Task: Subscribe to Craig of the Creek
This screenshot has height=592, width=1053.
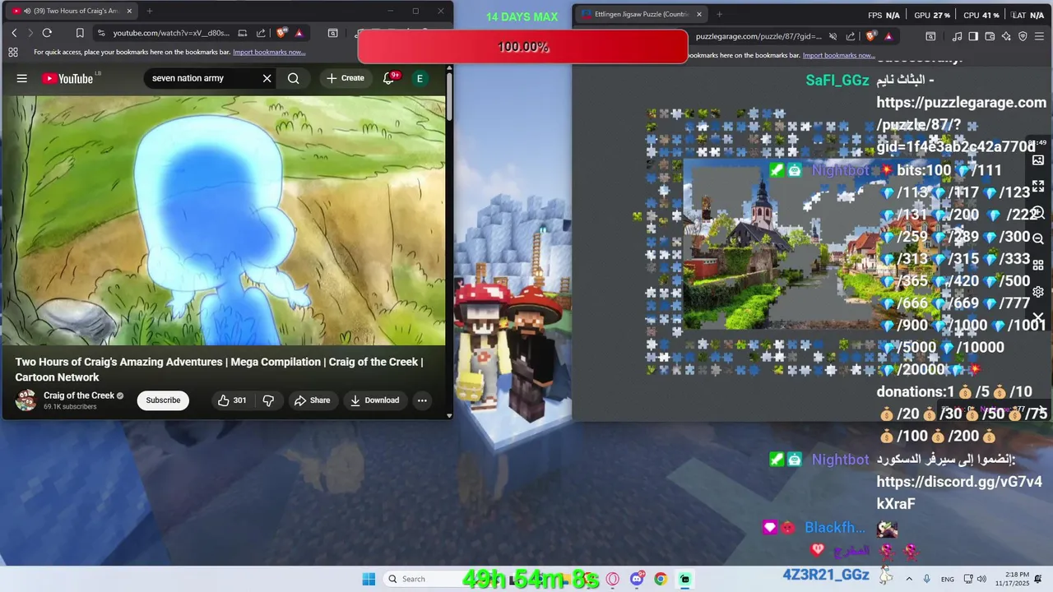Action: coord(163,400)
